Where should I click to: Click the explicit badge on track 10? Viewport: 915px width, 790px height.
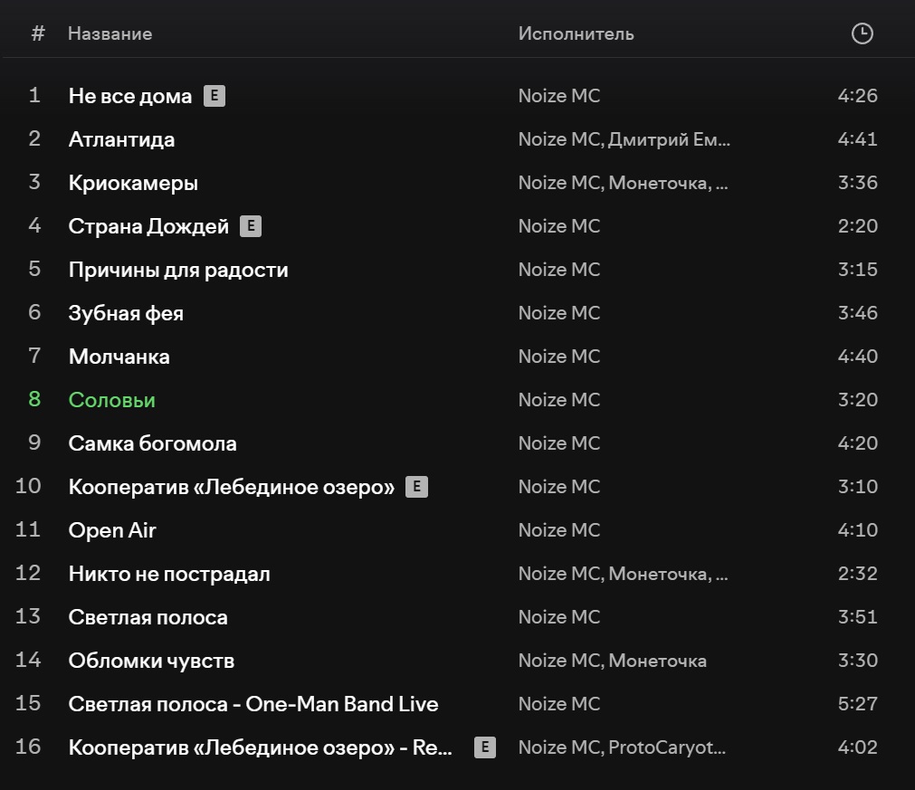(x=416, y=487)
